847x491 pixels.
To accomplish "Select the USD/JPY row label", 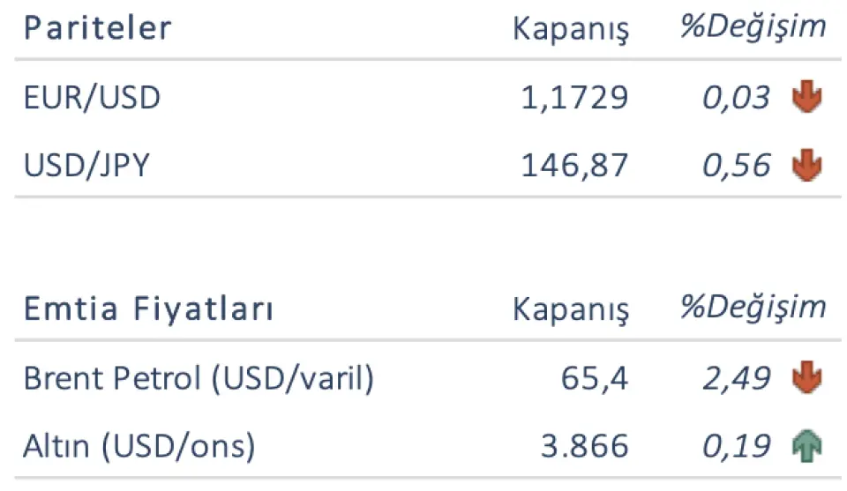I will (87, 166).
